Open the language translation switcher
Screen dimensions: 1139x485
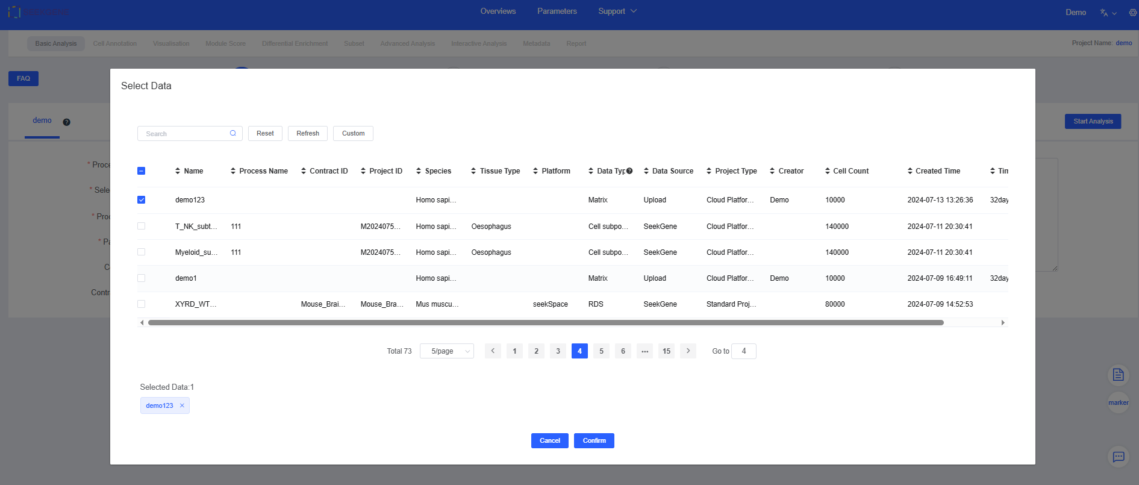click(1108, 13)
